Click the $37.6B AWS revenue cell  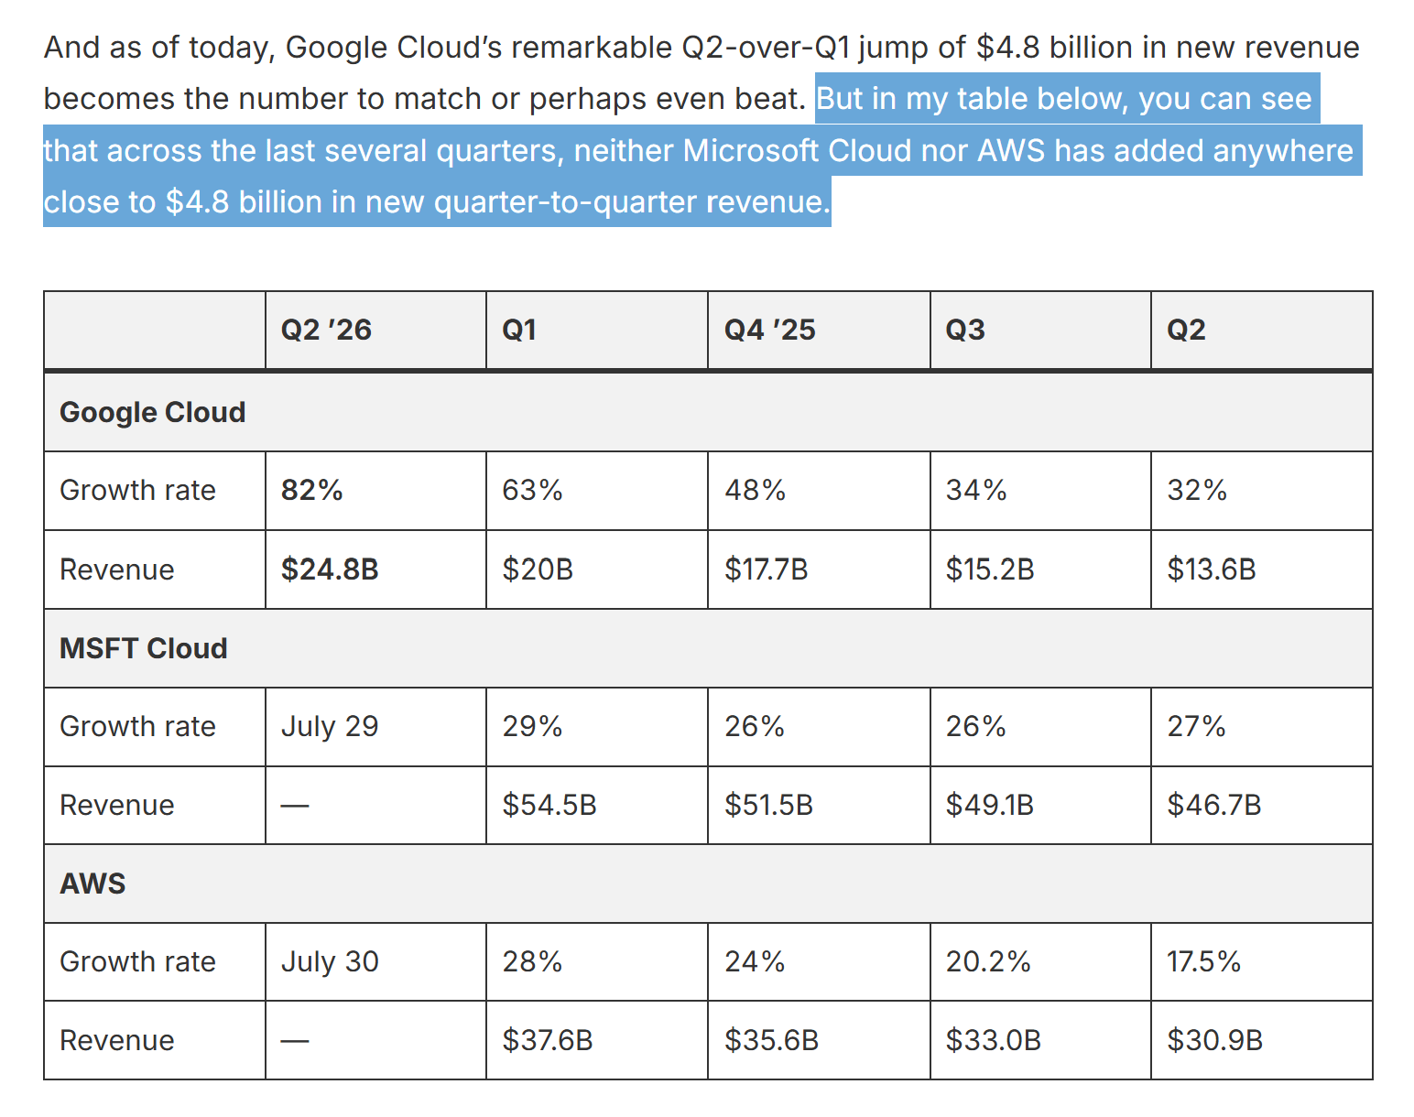click(597, 1040)
